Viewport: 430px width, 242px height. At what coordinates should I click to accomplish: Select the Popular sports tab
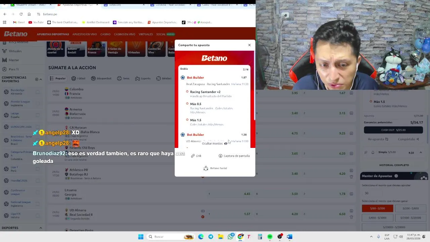[58, 78]
